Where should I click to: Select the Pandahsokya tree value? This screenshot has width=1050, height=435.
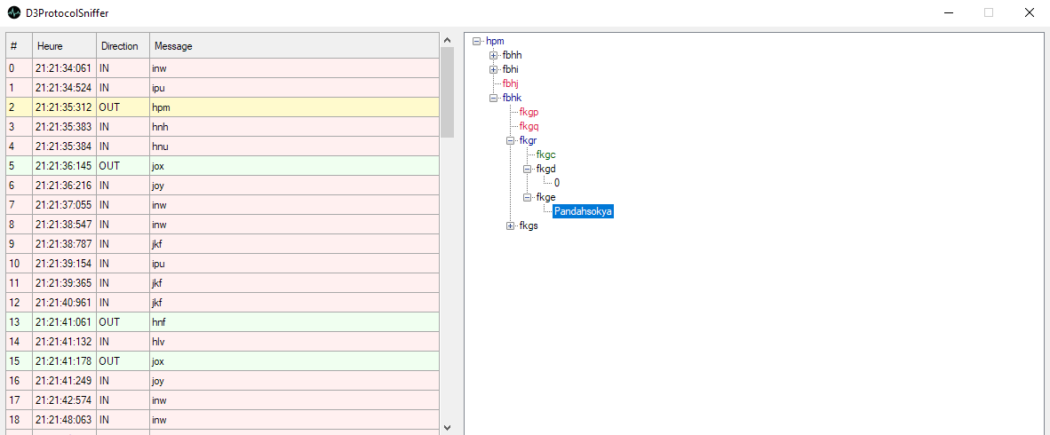point(583,211)
